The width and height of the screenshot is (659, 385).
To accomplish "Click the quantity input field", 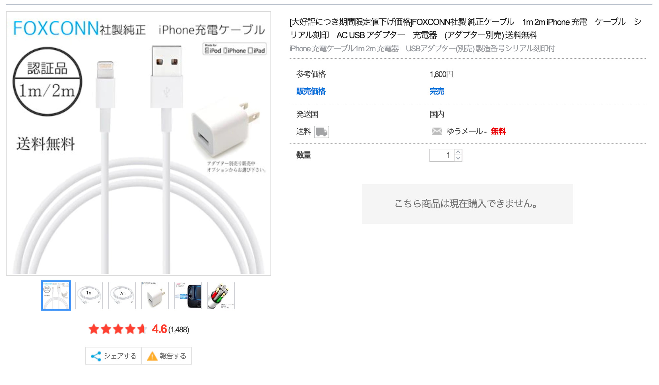I will pos(442,155).
